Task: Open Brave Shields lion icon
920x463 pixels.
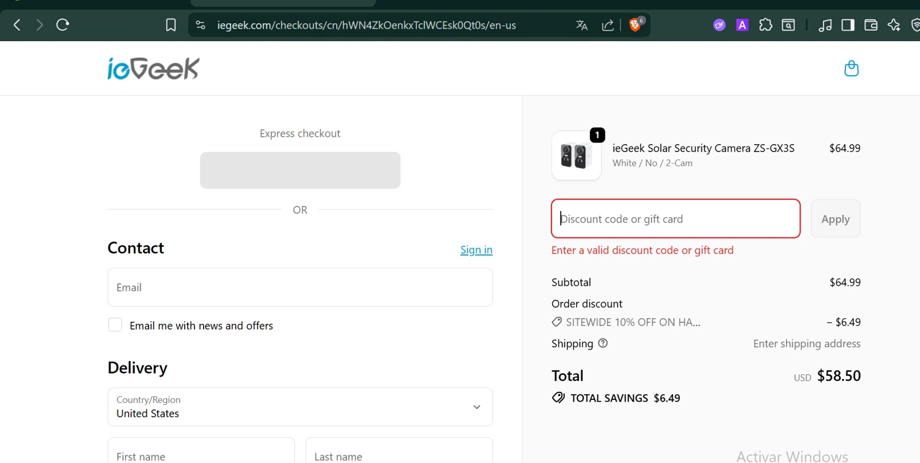Action: 635,25
